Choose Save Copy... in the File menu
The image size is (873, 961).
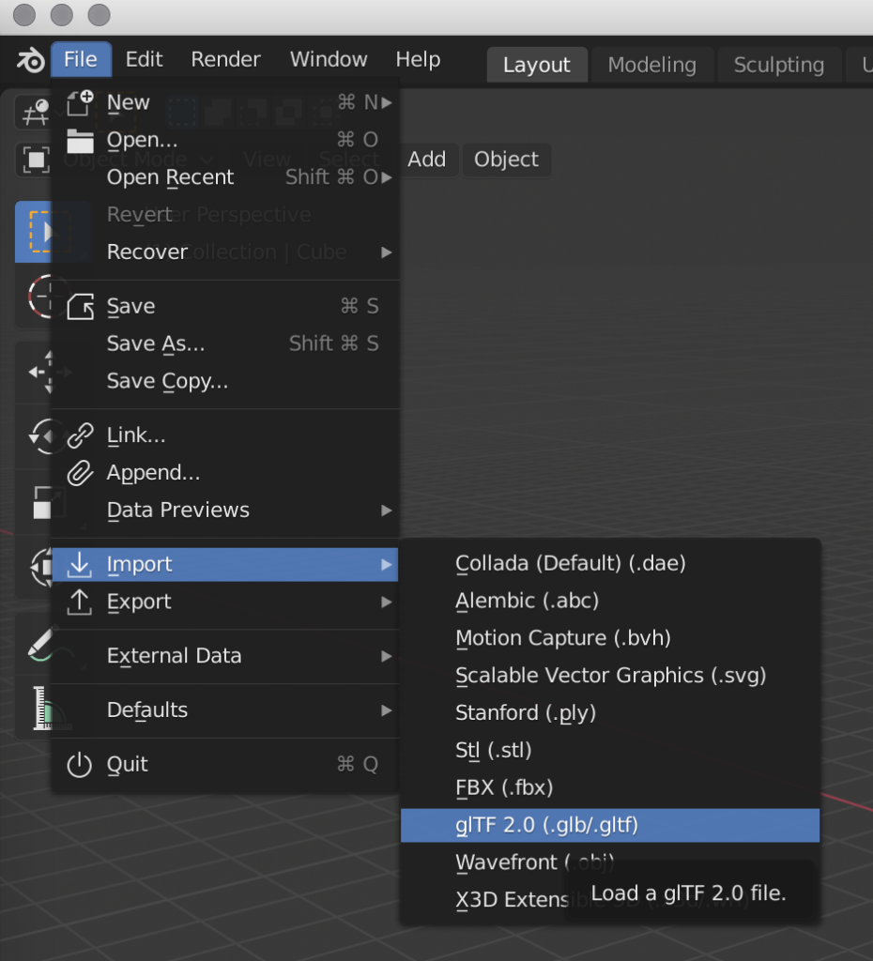(225, 381)
